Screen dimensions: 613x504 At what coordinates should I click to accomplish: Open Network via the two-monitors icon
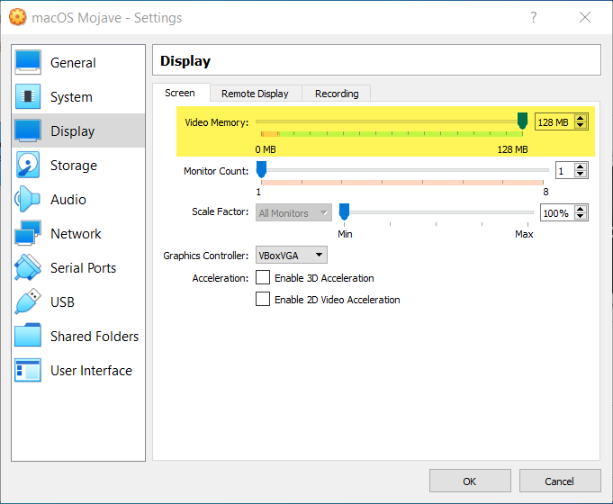coord(27,233)
